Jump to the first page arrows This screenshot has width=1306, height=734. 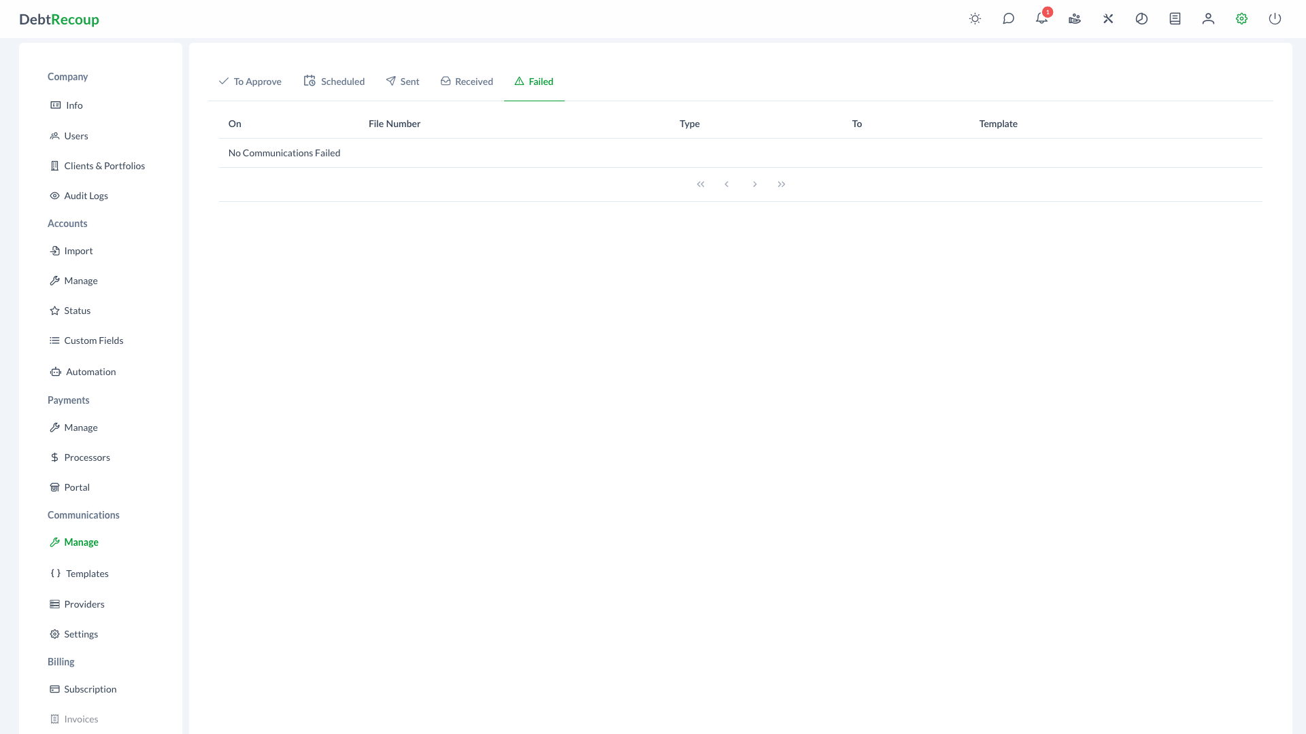701,184
